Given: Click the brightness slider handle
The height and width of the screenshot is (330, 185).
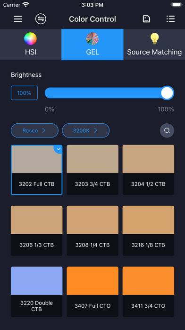Looking at the screenshot, I should click(167, 93).
